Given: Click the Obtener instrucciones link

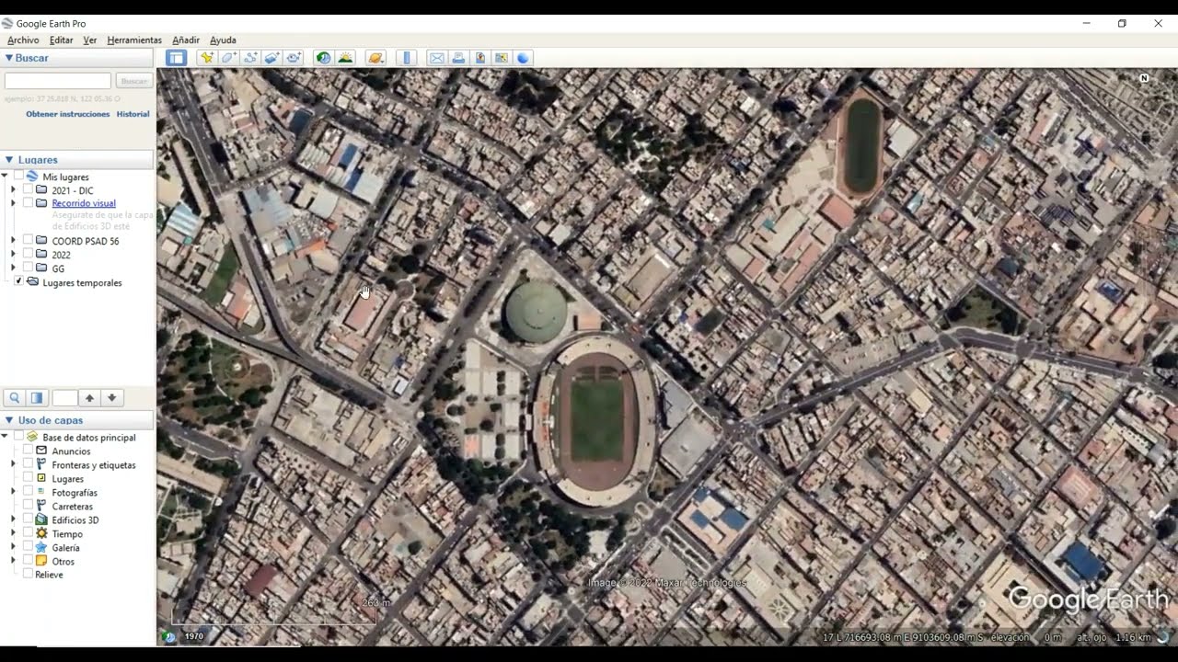Looking at the screenshot, I should pyautogui.click(x=68, y=114).
